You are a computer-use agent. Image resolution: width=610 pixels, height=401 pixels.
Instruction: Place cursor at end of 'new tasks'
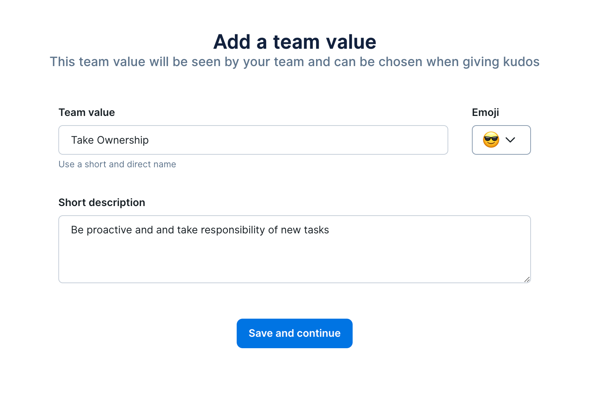point(329,230)
